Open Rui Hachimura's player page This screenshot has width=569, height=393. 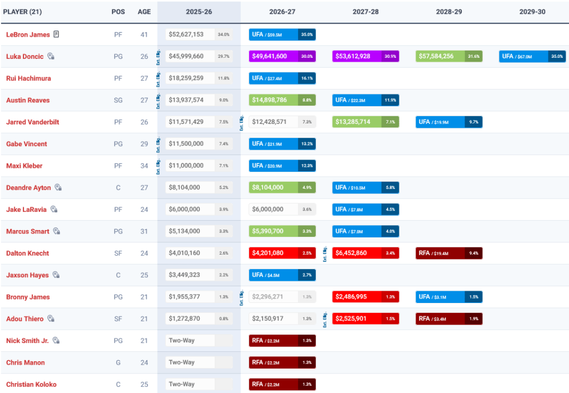[x=28, y=78]
